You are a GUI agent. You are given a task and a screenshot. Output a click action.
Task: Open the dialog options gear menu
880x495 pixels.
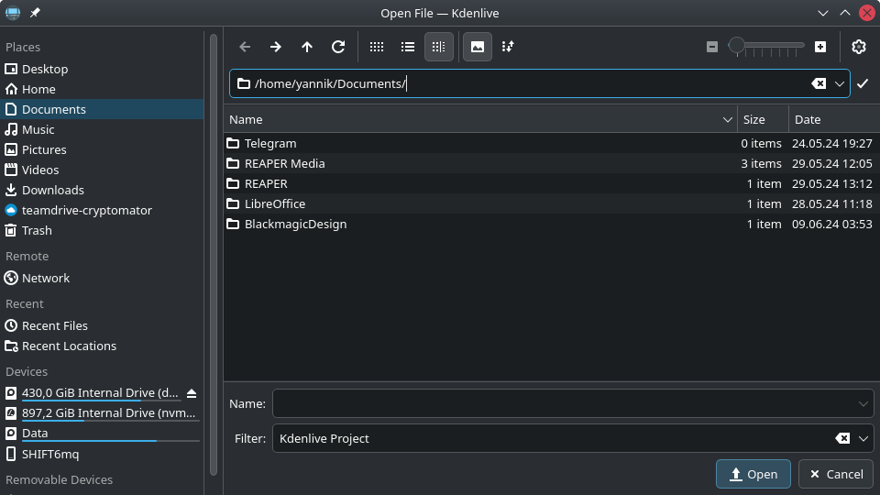tap(859, 47)
